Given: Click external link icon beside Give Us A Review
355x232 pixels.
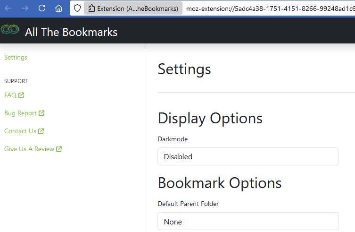Looking at the screenshot, I should pyautogui.click(x=59, y=149).
